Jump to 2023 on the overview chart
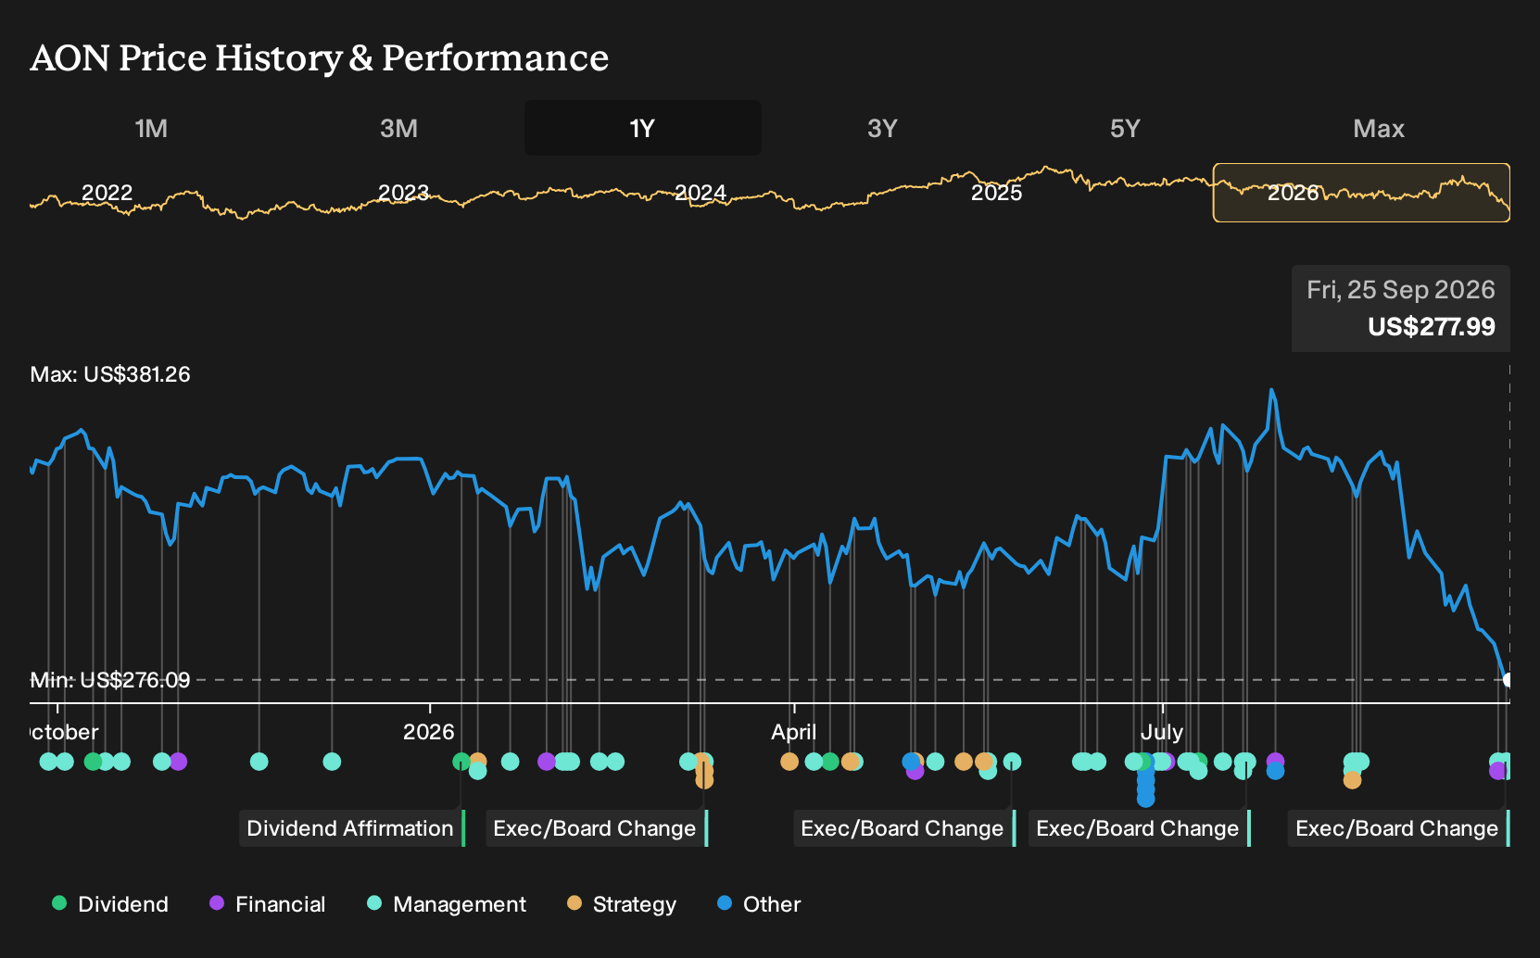The height and width of the screenshot is (958, 1540). 404,193
